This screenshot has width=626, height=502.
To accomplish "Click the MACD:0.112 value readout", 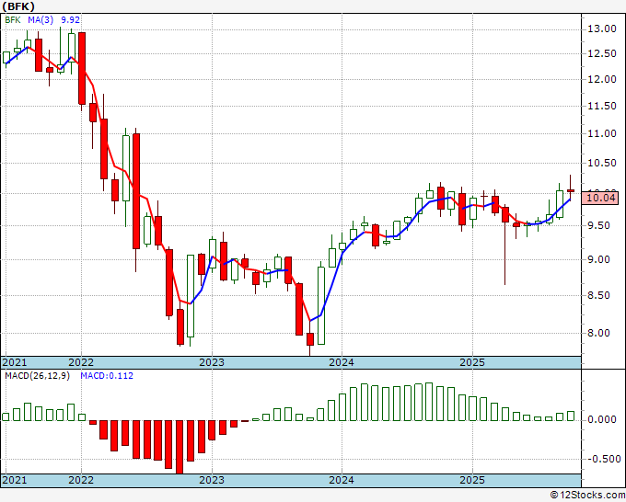I will (x=107, y=376).
